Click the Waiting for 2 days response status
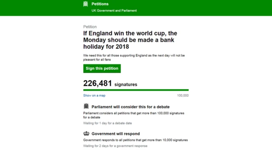The width and height of the screenshot is (272, 153). click(115, 146)
